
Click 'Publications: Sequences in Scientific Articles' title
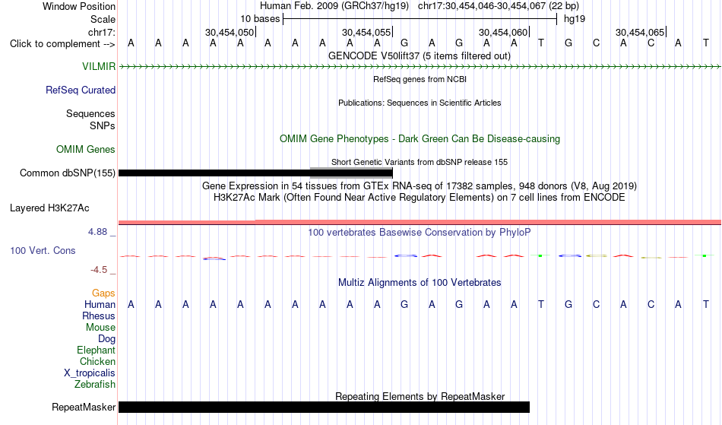point(420,103)
